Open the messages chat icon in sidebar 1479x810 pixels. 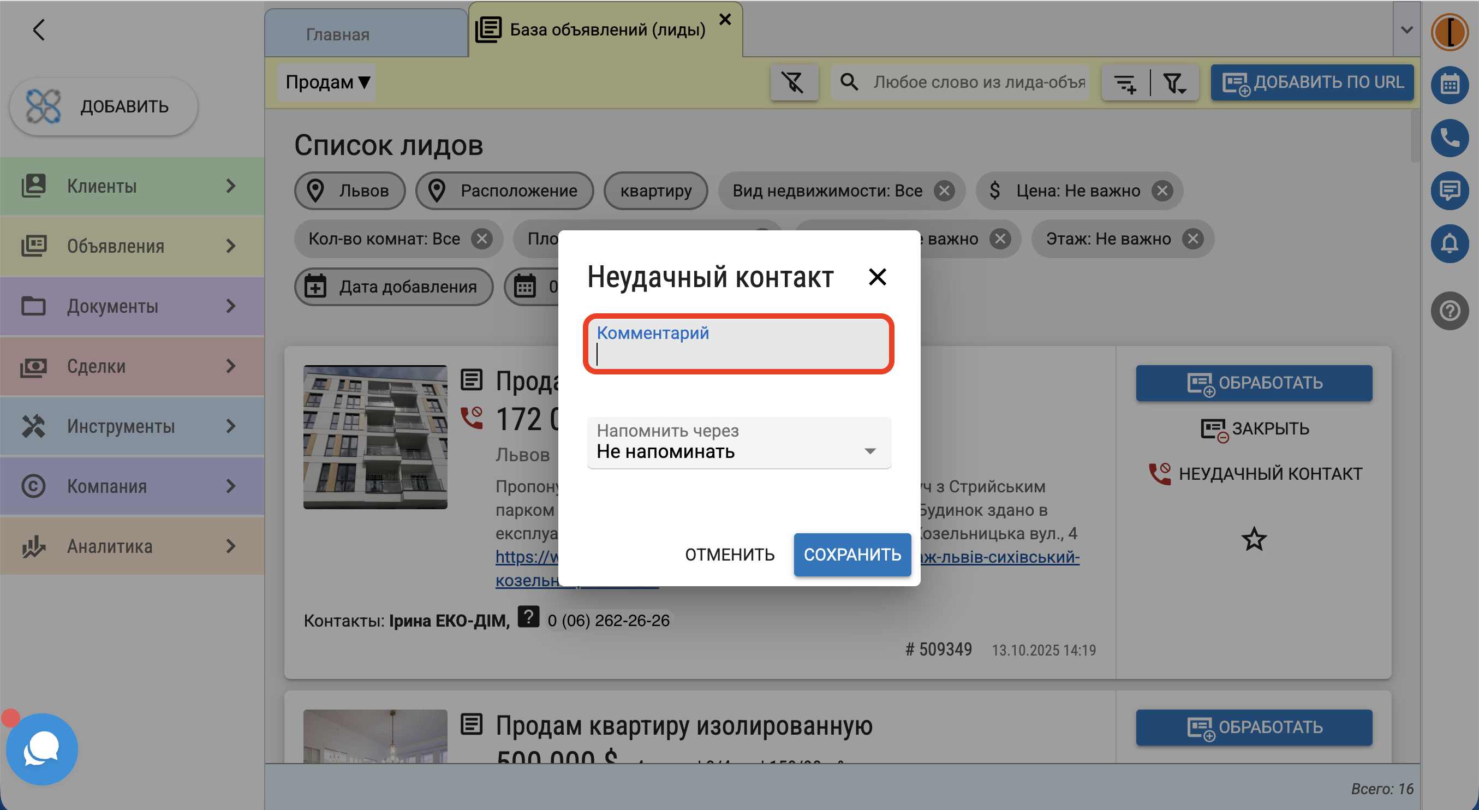tap(1449, 190)
